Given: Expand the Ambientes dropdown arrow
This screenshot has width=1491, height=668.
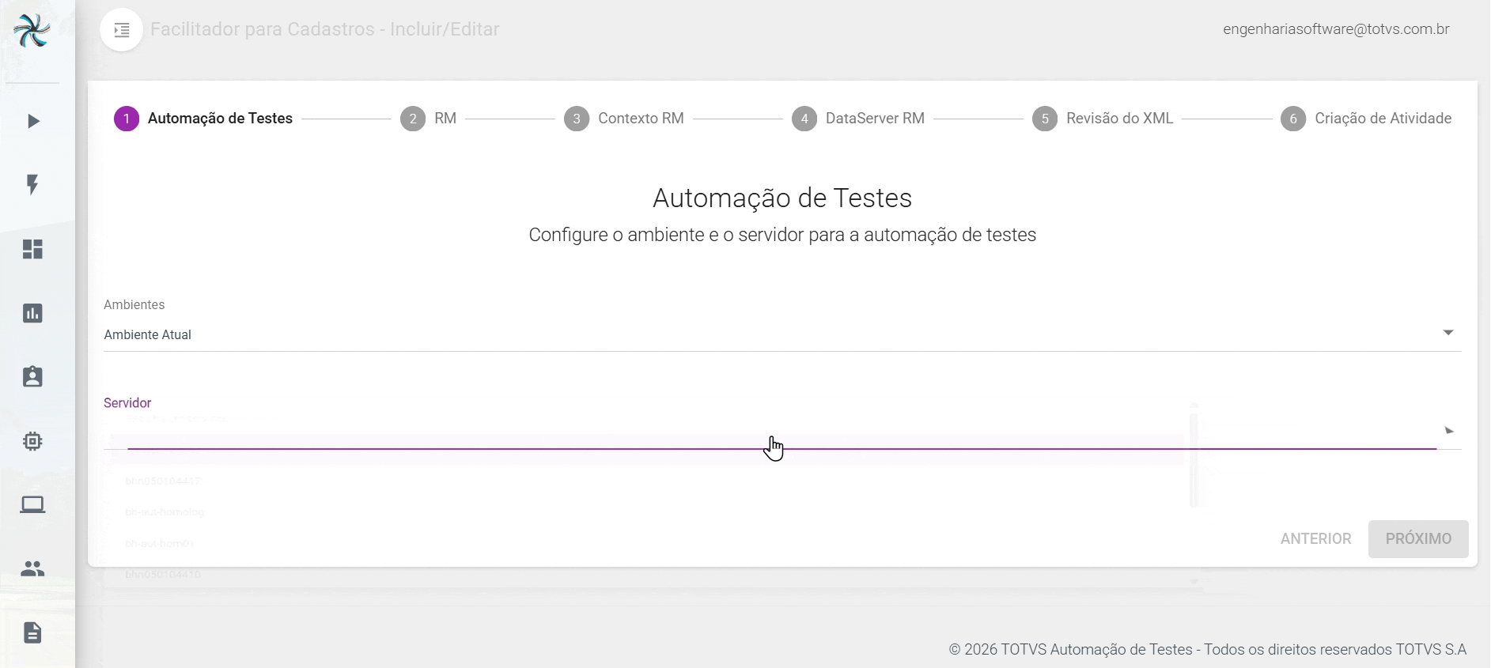Looking at the screenshot, I should [1447, 333].
